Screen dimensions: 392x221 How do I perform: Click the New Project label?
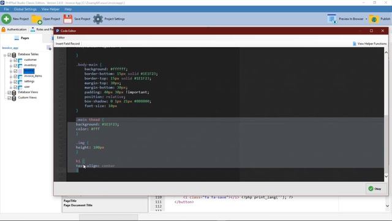coord(21,19)
